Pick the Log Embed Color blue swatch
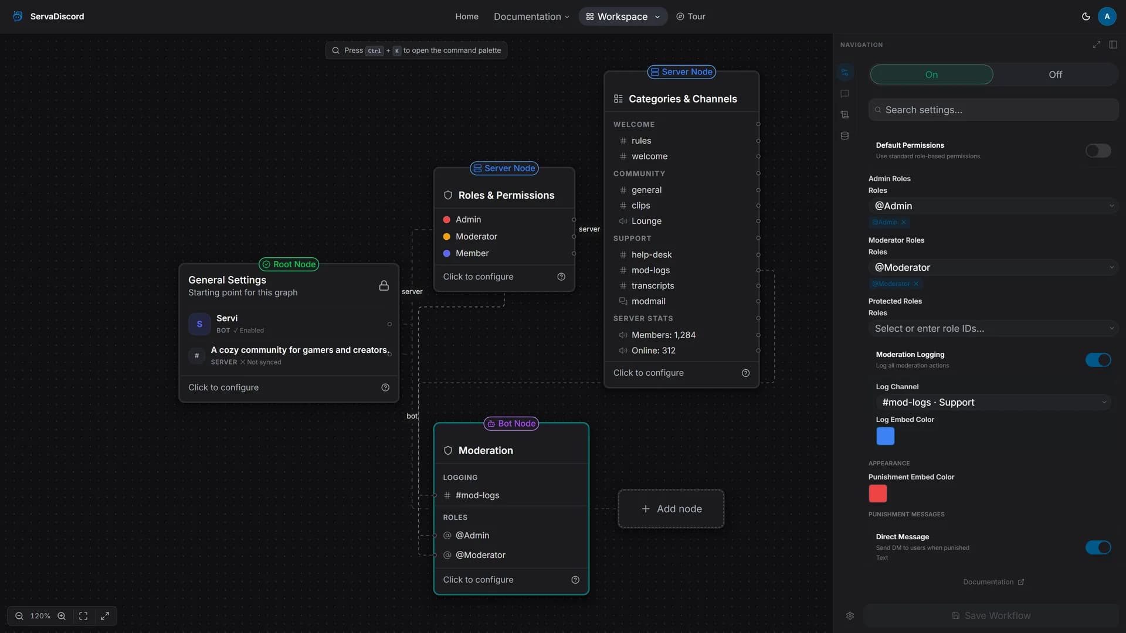 click(885, 436)
